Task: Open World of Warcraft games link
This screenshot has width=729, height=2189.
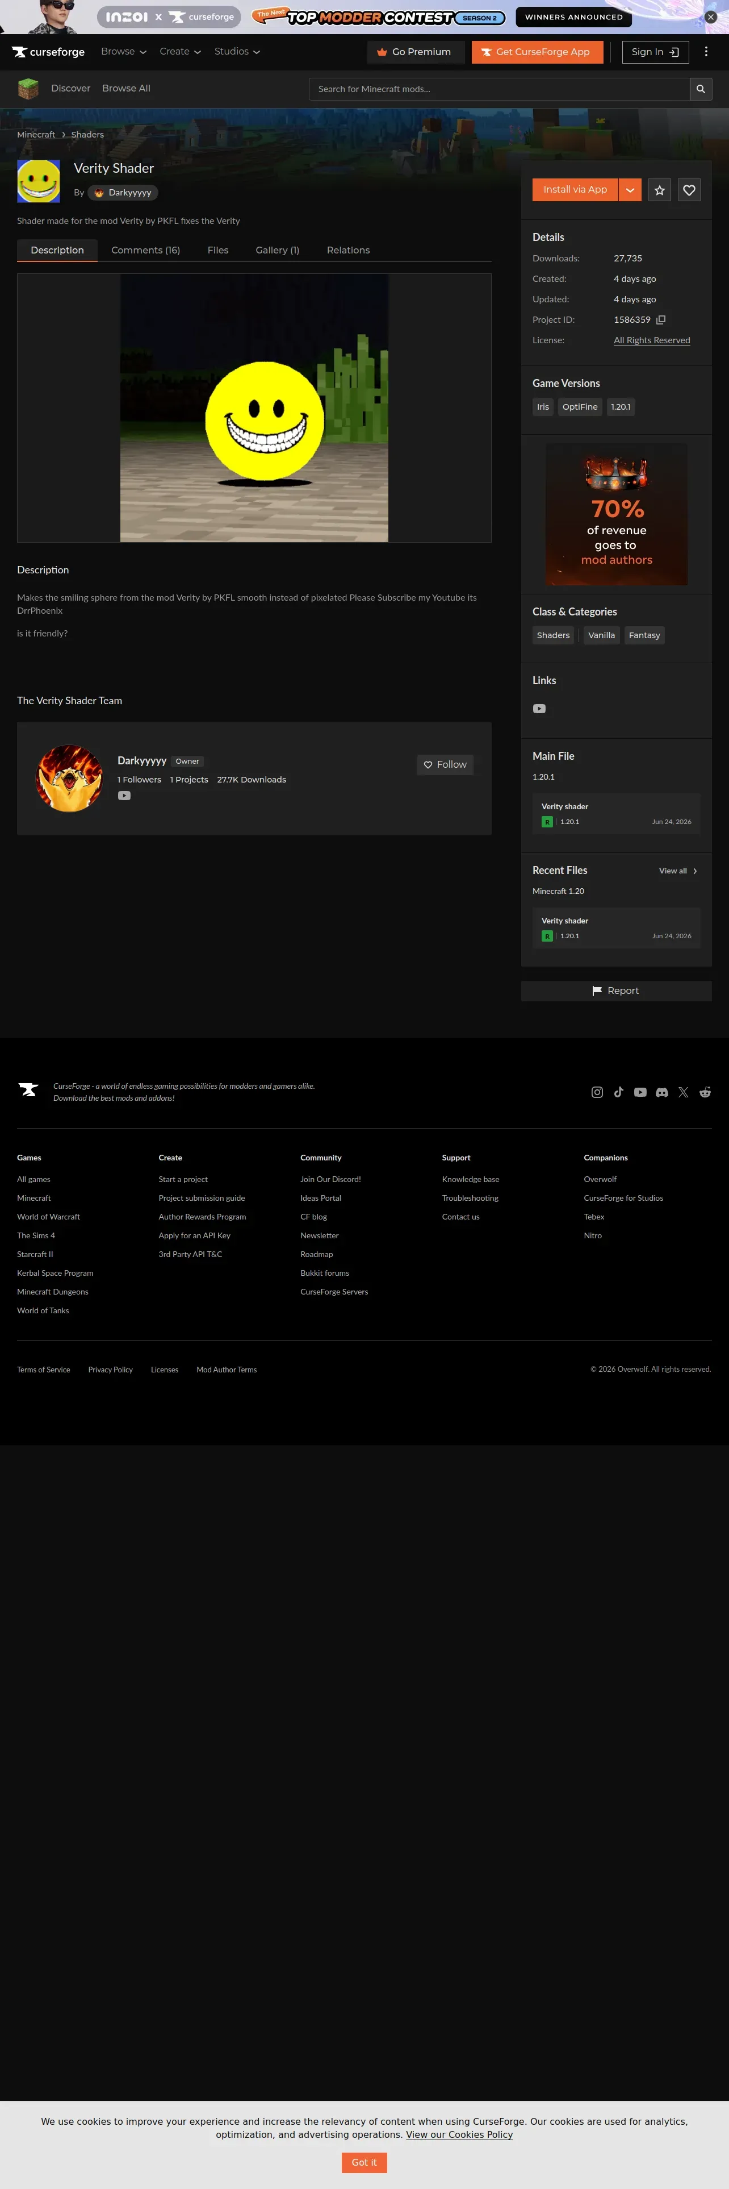Action: click(48, 1217)
